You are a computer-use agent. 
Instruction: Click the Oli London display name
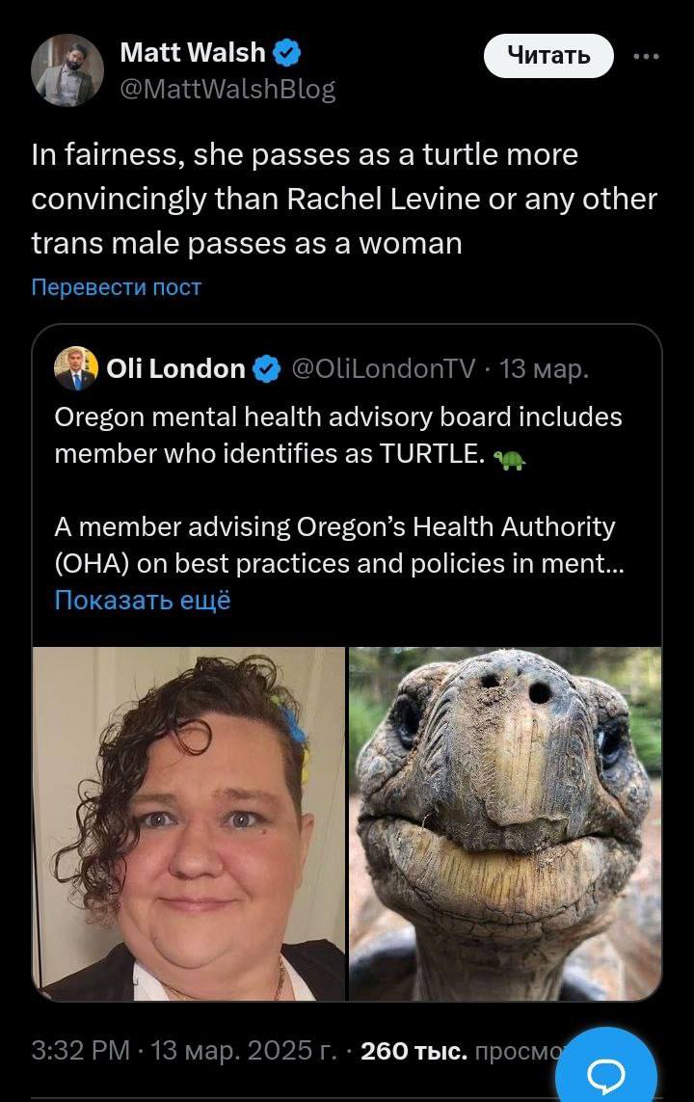175,368
